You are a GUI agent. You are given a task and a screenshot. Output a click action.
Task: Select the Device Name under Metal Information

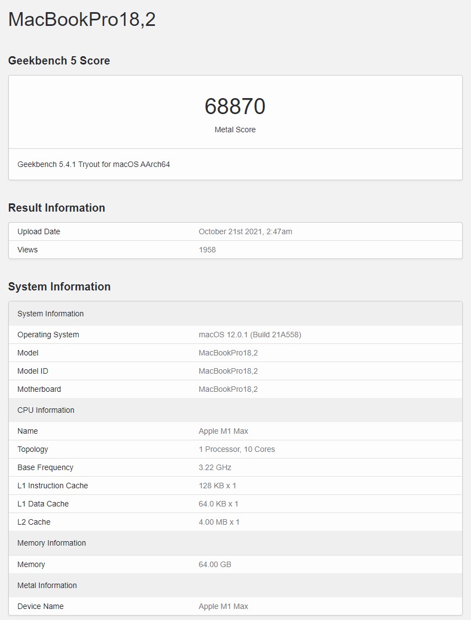point(41,606)
